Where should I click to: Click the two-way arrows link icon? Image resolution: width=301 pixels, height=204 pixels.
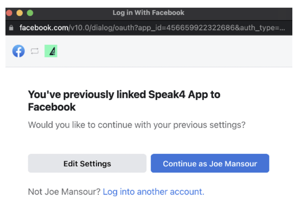click(x=35, y=52)
